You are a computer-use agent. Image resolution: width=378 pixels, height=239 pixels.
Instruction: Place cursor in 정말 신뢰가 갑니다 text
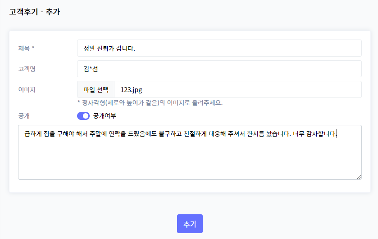(109, 49)
